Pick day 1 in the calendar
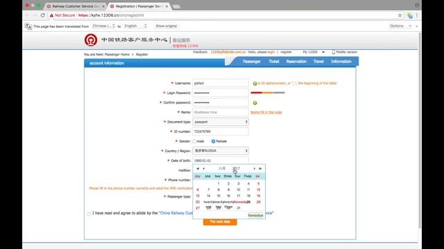 pos(219,184)
